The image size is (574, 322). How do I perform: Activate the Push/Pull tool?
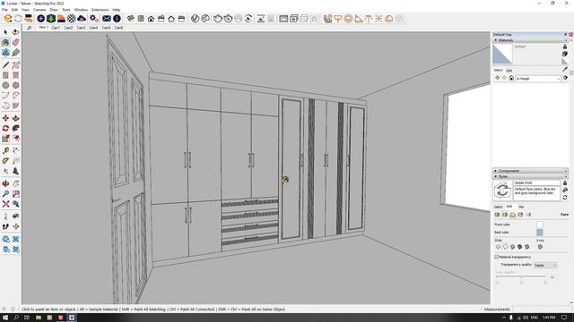point(16,118)
